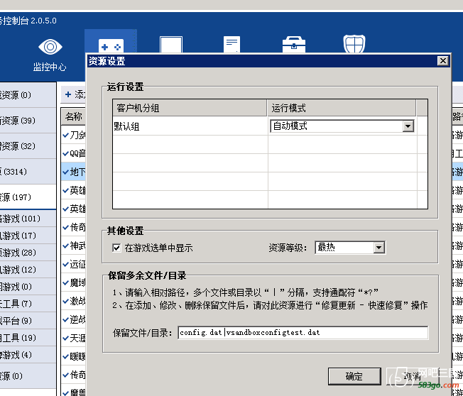Click the 保留文件/目录 text field
Viewport: 463px width, 396px height.
304,333
